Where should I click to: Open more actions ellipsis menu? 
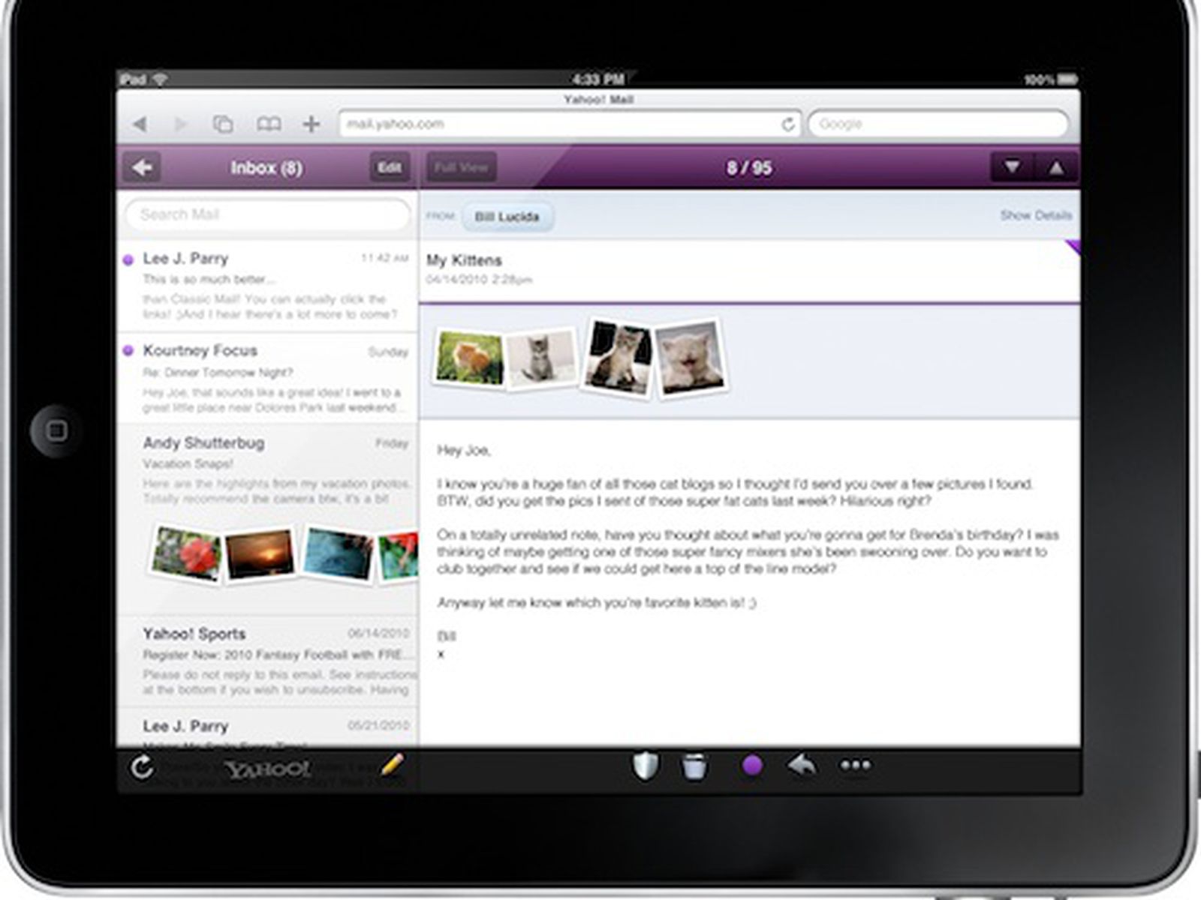855,766
